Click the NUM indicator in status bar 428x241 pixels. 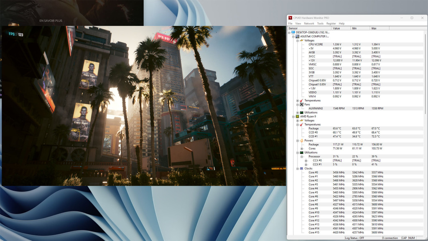tap(412, 238)
